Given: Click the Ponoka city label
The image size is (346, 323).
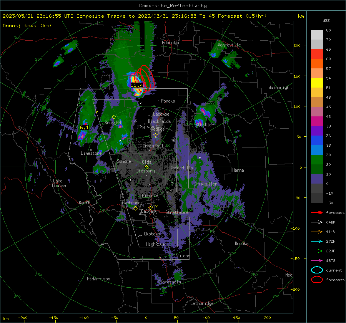Looking at the screenshot, I should (x=168, y=101).
